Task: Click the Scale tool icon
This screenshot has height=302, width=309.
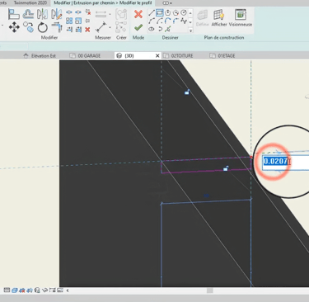Action: (78, 21)
